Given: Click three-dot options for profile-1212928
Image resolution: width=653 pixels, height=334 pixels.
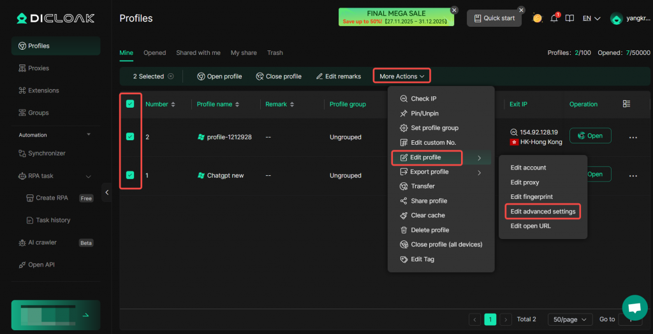Looking at the screenshot, I should [633, 137].
